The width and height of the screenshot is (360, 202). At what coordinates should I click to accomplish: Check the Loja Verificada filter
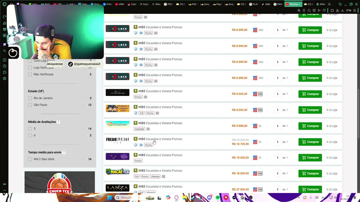[x=30, y=68]
